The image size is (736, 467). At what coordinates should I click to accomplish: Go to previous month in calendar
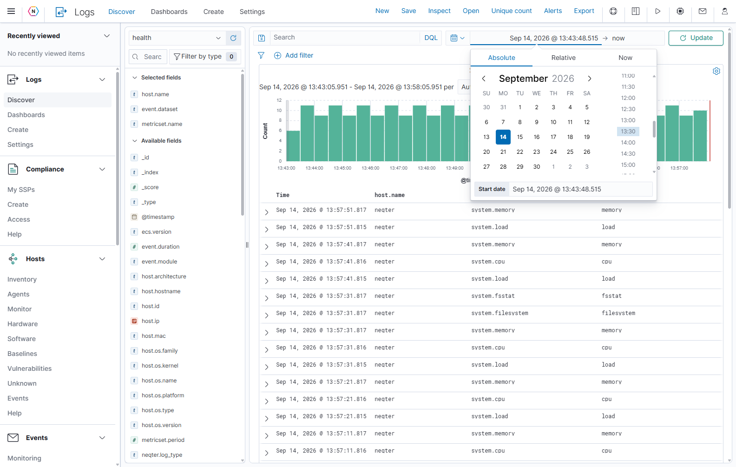pos(484,79)
